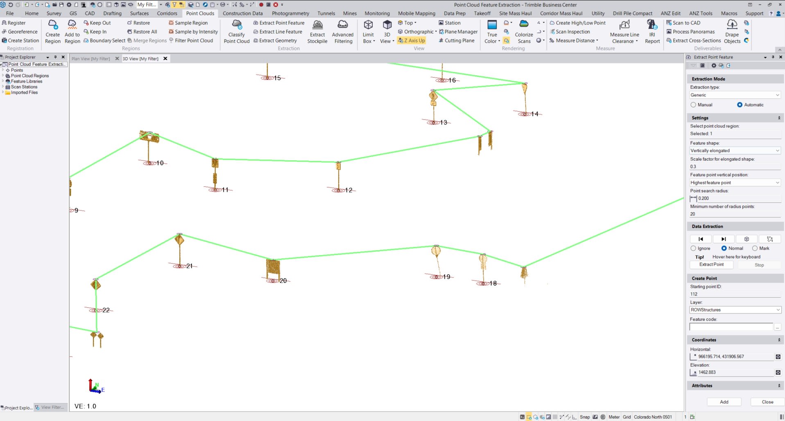Activate the Cutting Plane tool
785x421 pixels.
click(456, 40)
